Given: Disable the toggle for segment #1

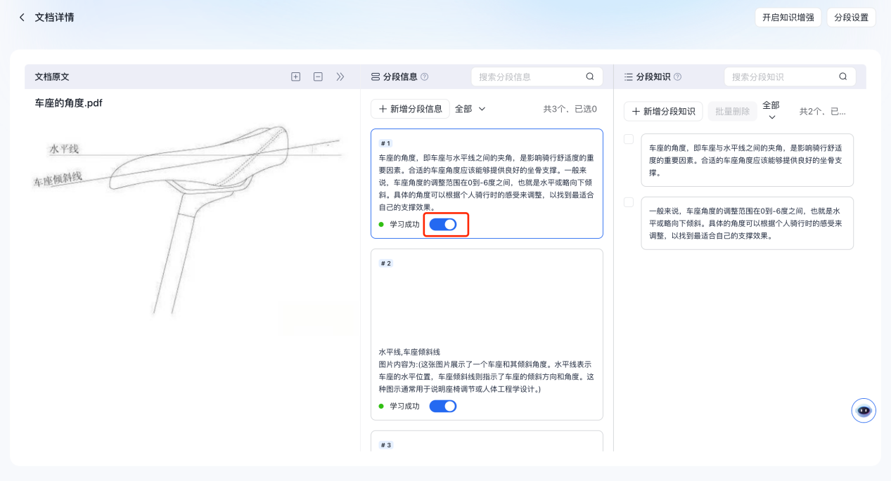Looking at the screenshot, I should click(443, 225).
